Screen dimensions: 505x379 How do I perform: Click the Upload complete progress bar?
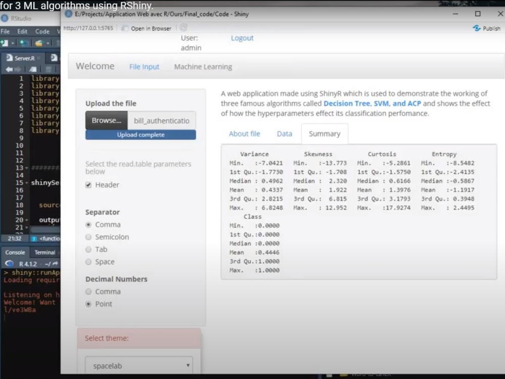pos(140,135)
